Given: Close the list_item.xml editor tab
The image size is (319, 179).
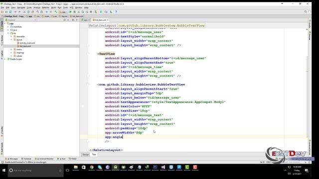Looking at the screenshot, I should coord(108,20).
